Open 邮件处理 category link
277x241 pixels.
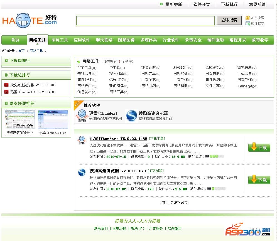pyautogui.click(x=87, y=80)
